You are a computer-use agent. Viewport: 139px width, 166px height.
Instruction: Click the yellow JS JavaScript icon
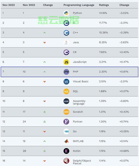click(x=66, y=62)
